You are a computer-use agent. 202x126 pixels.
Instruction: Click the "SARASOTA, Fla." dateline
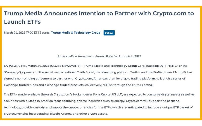(x=14, y=66)
